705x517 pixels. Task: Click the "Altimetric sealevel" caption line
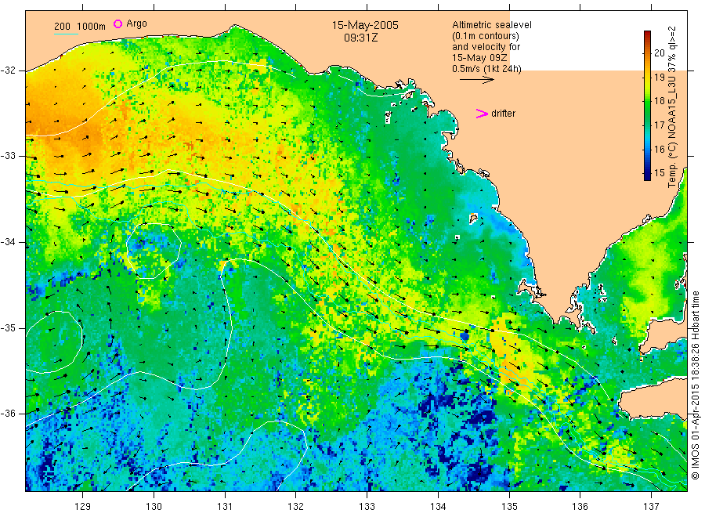point(492,25)
